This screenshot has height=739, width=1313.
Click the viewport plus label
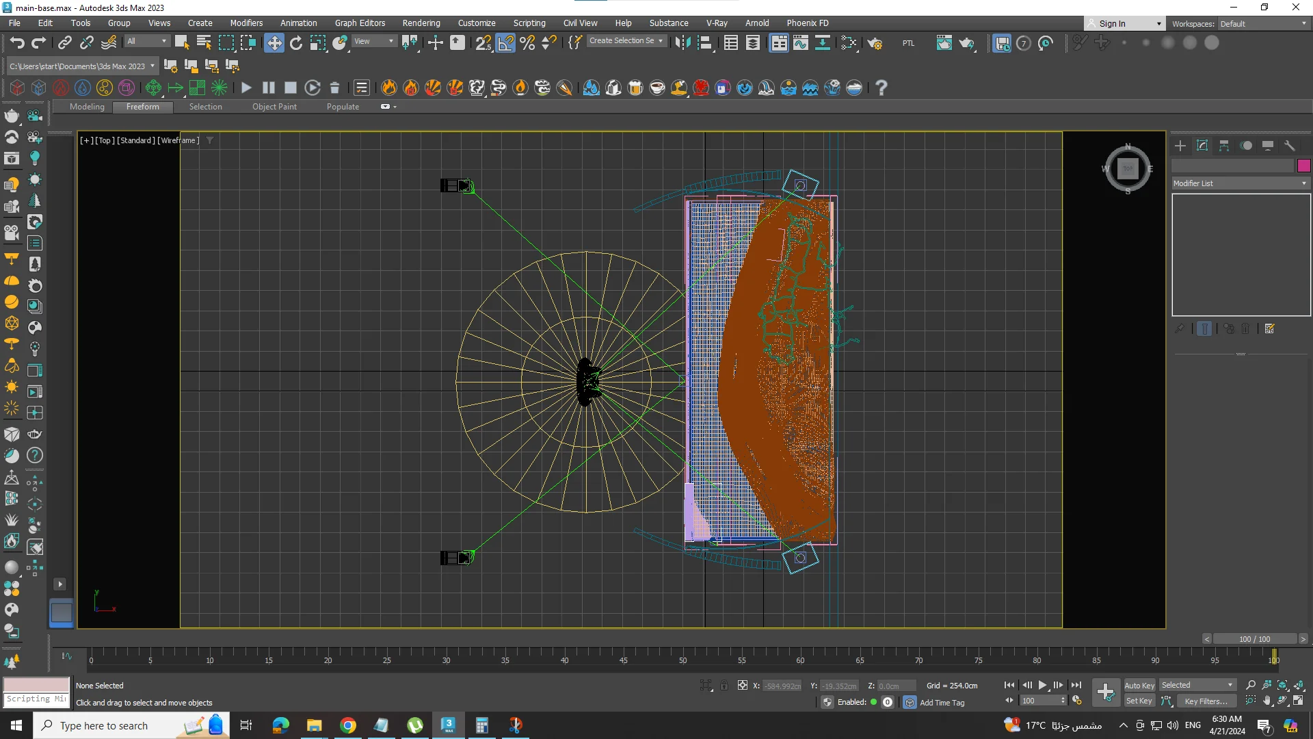click(x=86, y=140)
